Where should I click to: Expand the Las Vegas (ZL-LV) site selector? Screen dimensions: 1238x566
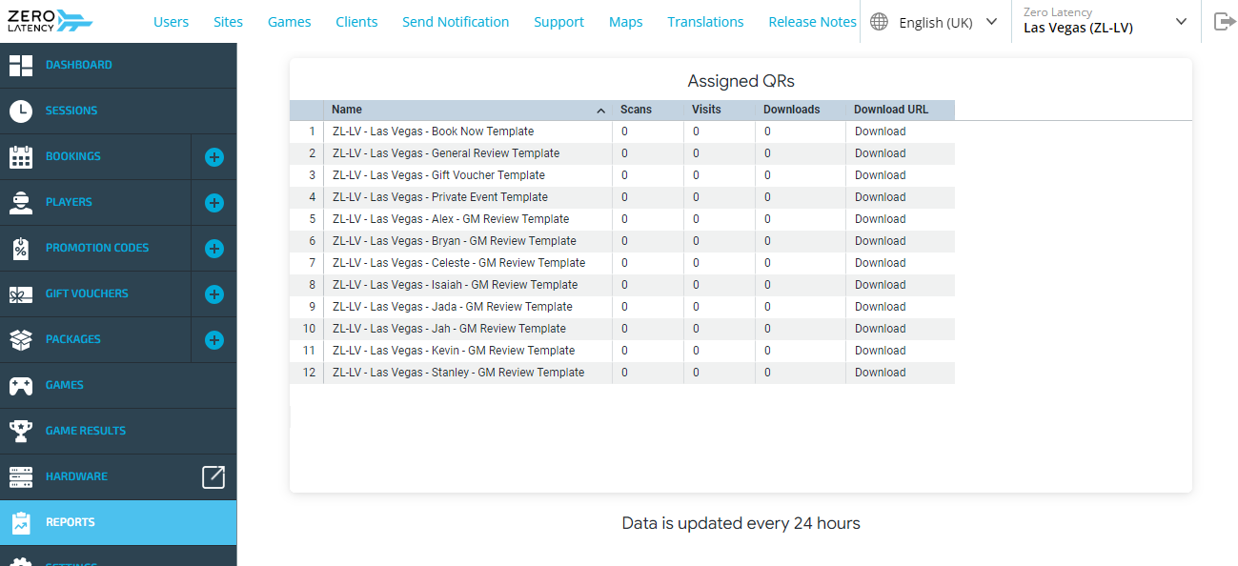(1106, 21)
